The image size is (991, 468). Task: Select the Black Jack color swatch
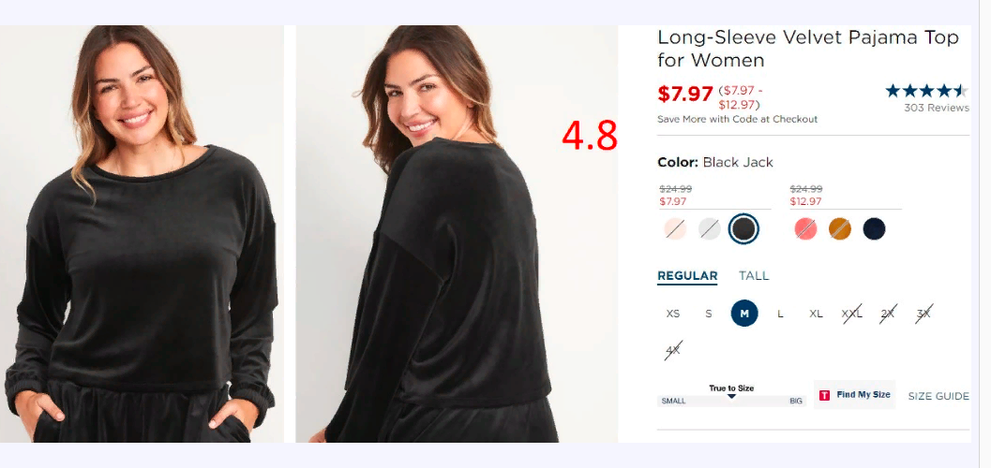click(743, 229)
